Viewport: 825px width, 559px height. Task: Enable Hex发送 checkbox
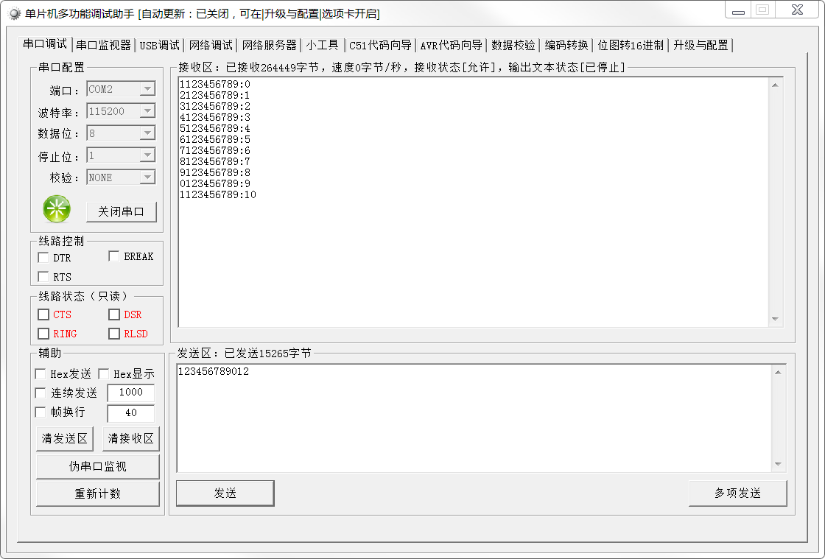tap(40, 374)
